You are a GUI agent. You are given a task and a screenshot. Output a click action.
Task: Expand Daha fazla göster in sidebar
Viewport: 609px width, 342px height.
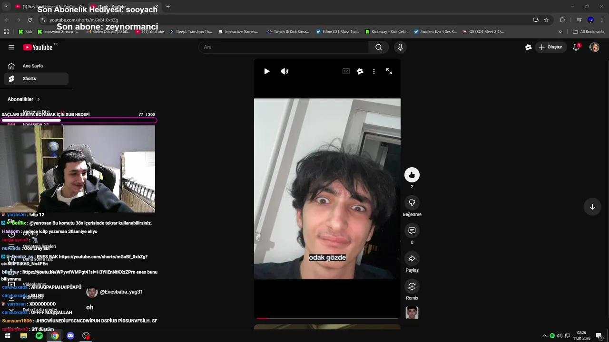[36, 310]
